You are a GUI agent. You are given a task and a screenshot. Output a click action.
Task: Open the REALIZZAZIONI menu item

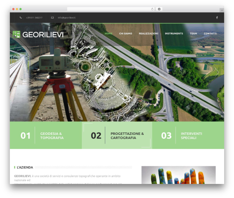[148, 34]
